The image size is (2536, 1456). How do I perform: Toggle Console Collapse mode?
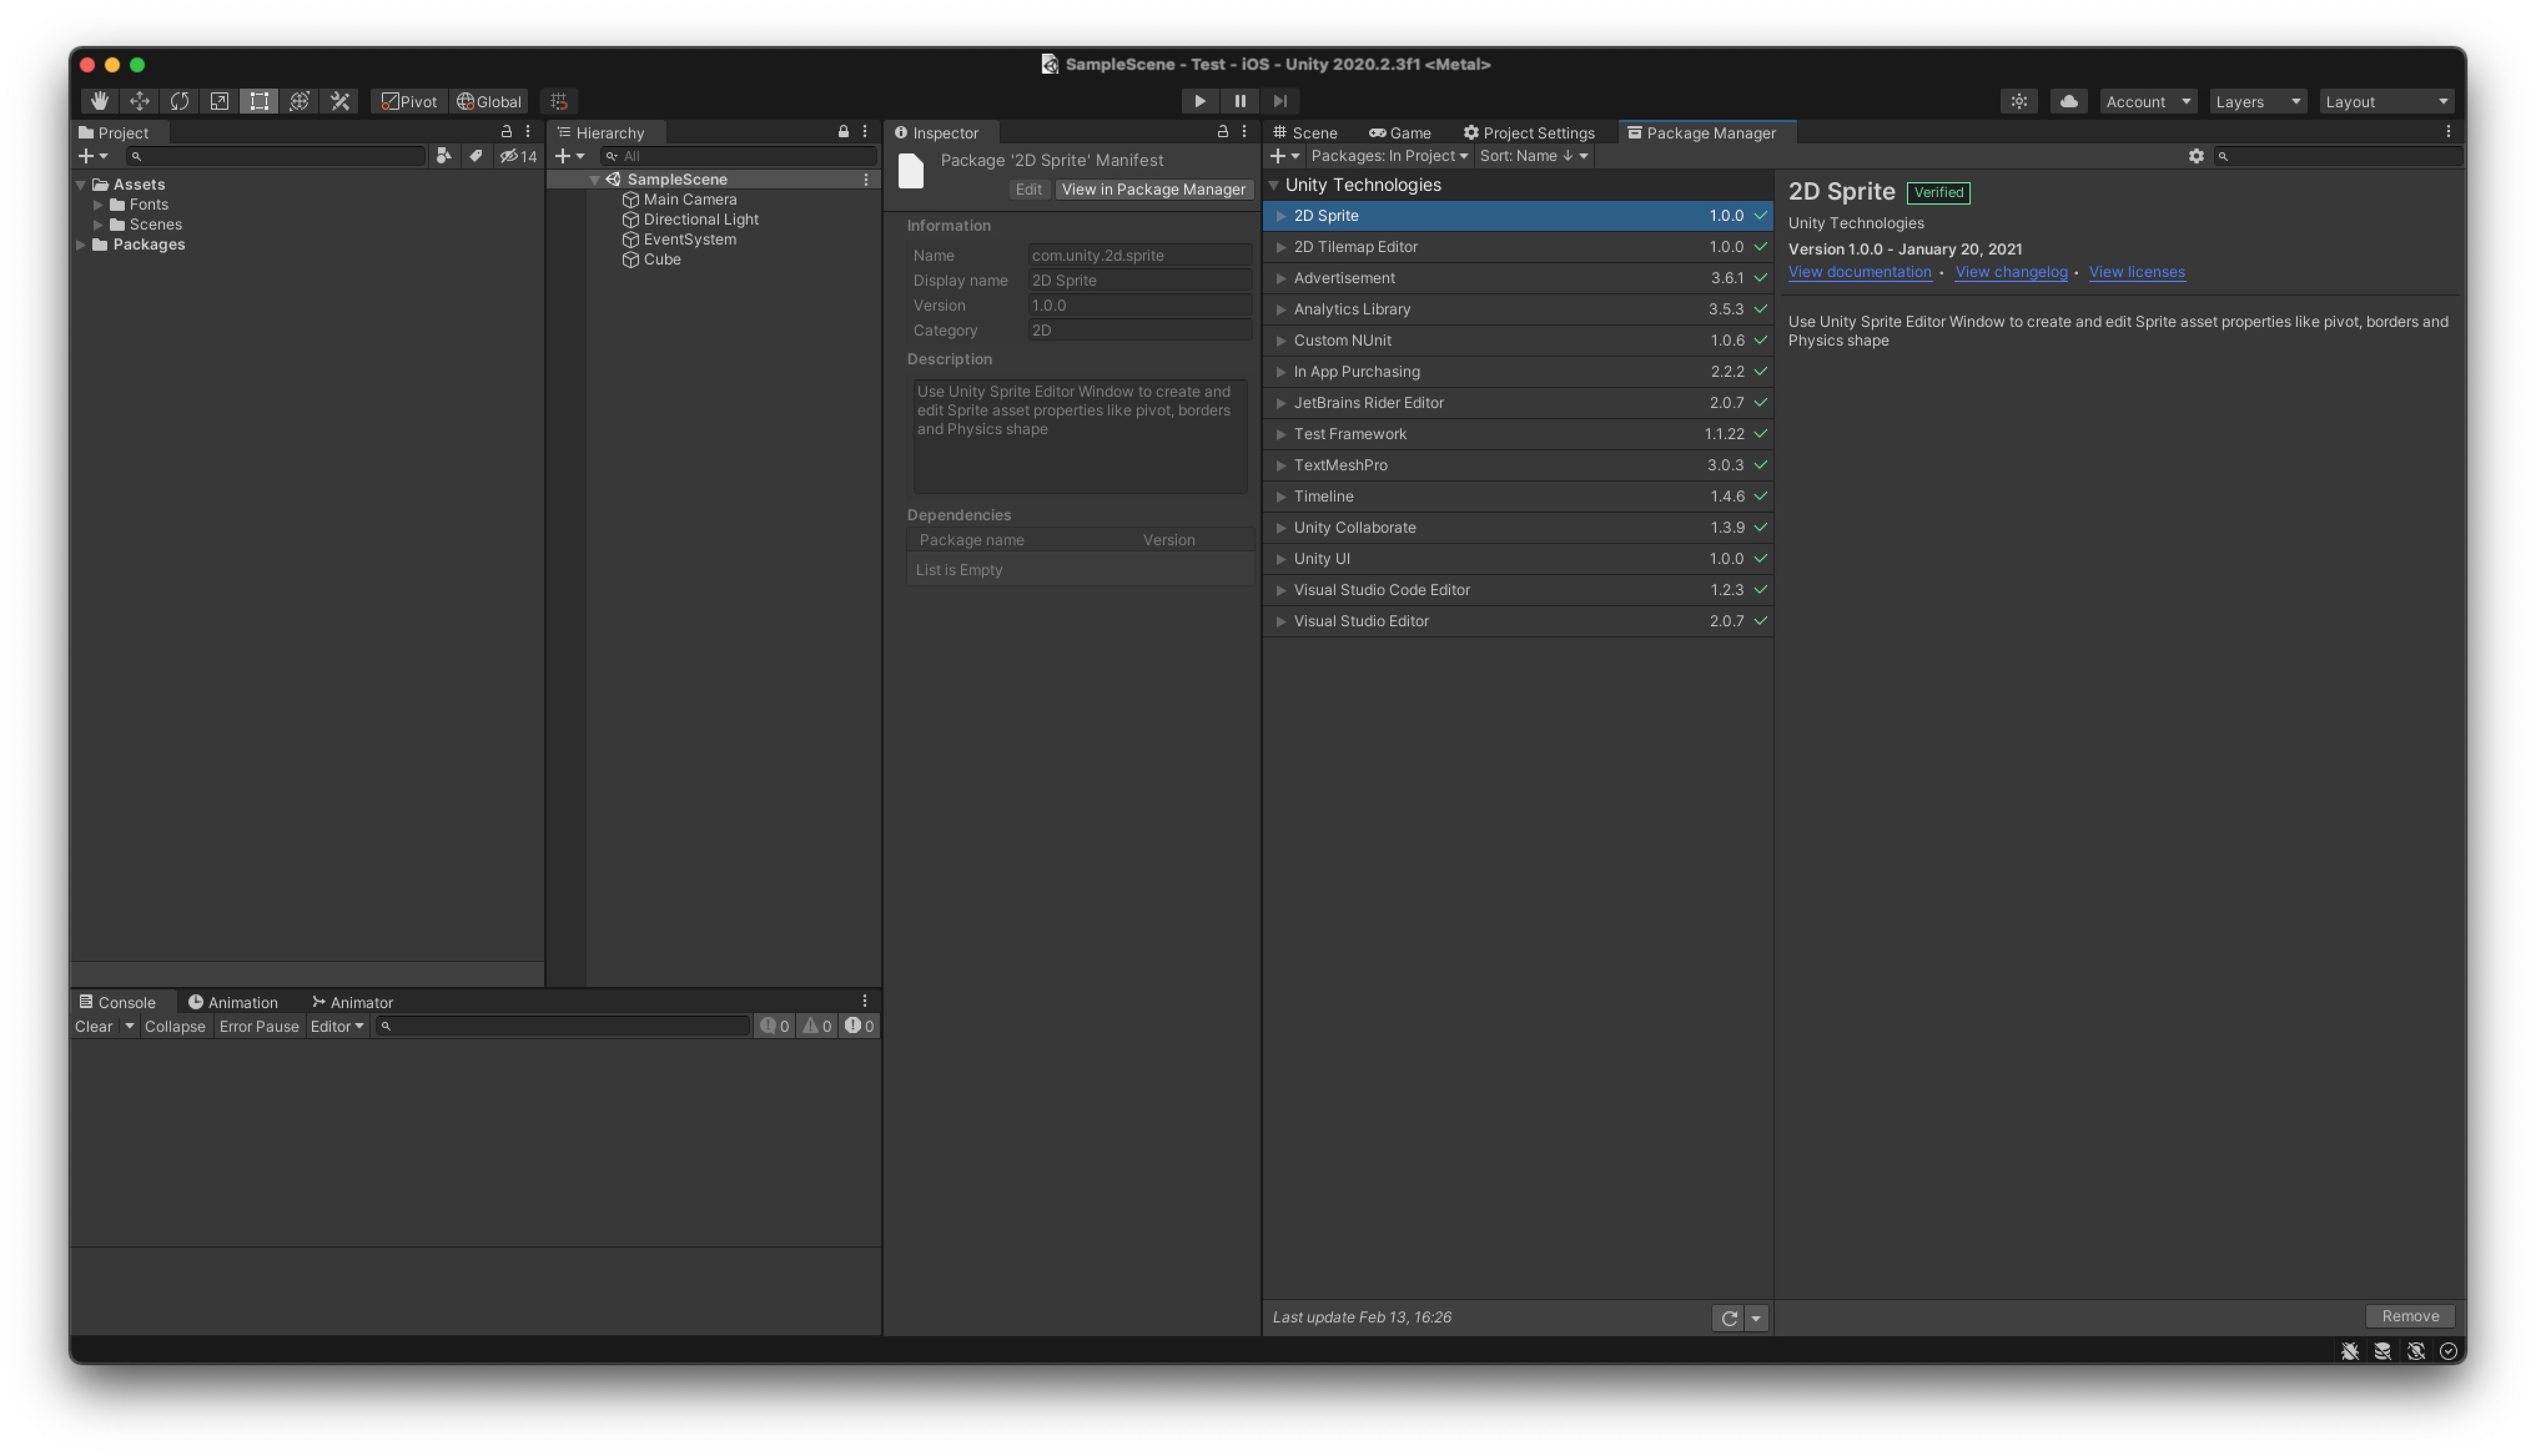click(175, 1026)
